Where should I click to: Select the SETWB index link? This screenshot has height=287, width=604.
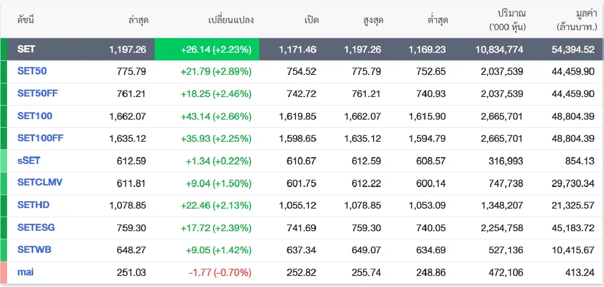tap(34, 249)
